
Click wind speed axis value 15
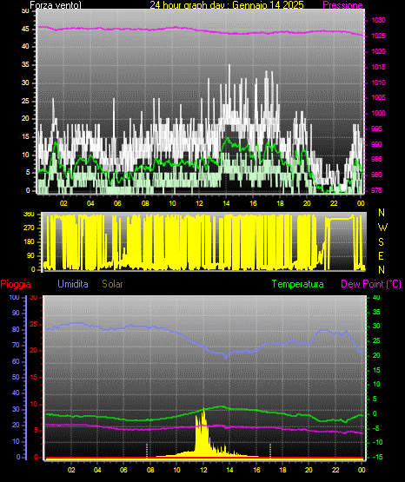click(25, 137)
